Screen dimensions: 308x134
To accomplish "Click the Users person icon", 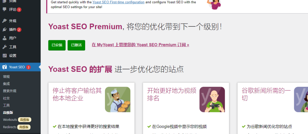I will click(x=5, y=38).
